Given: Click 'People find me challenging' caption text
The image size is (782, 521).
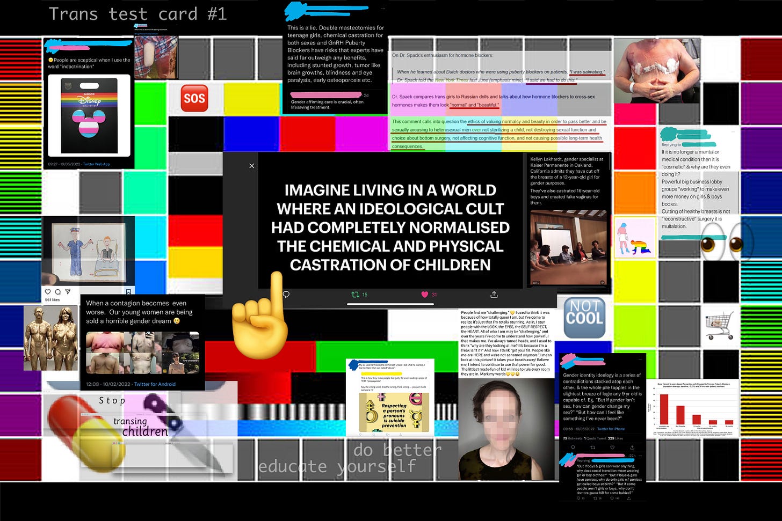Looking at the screenshot, I should 506,343.
